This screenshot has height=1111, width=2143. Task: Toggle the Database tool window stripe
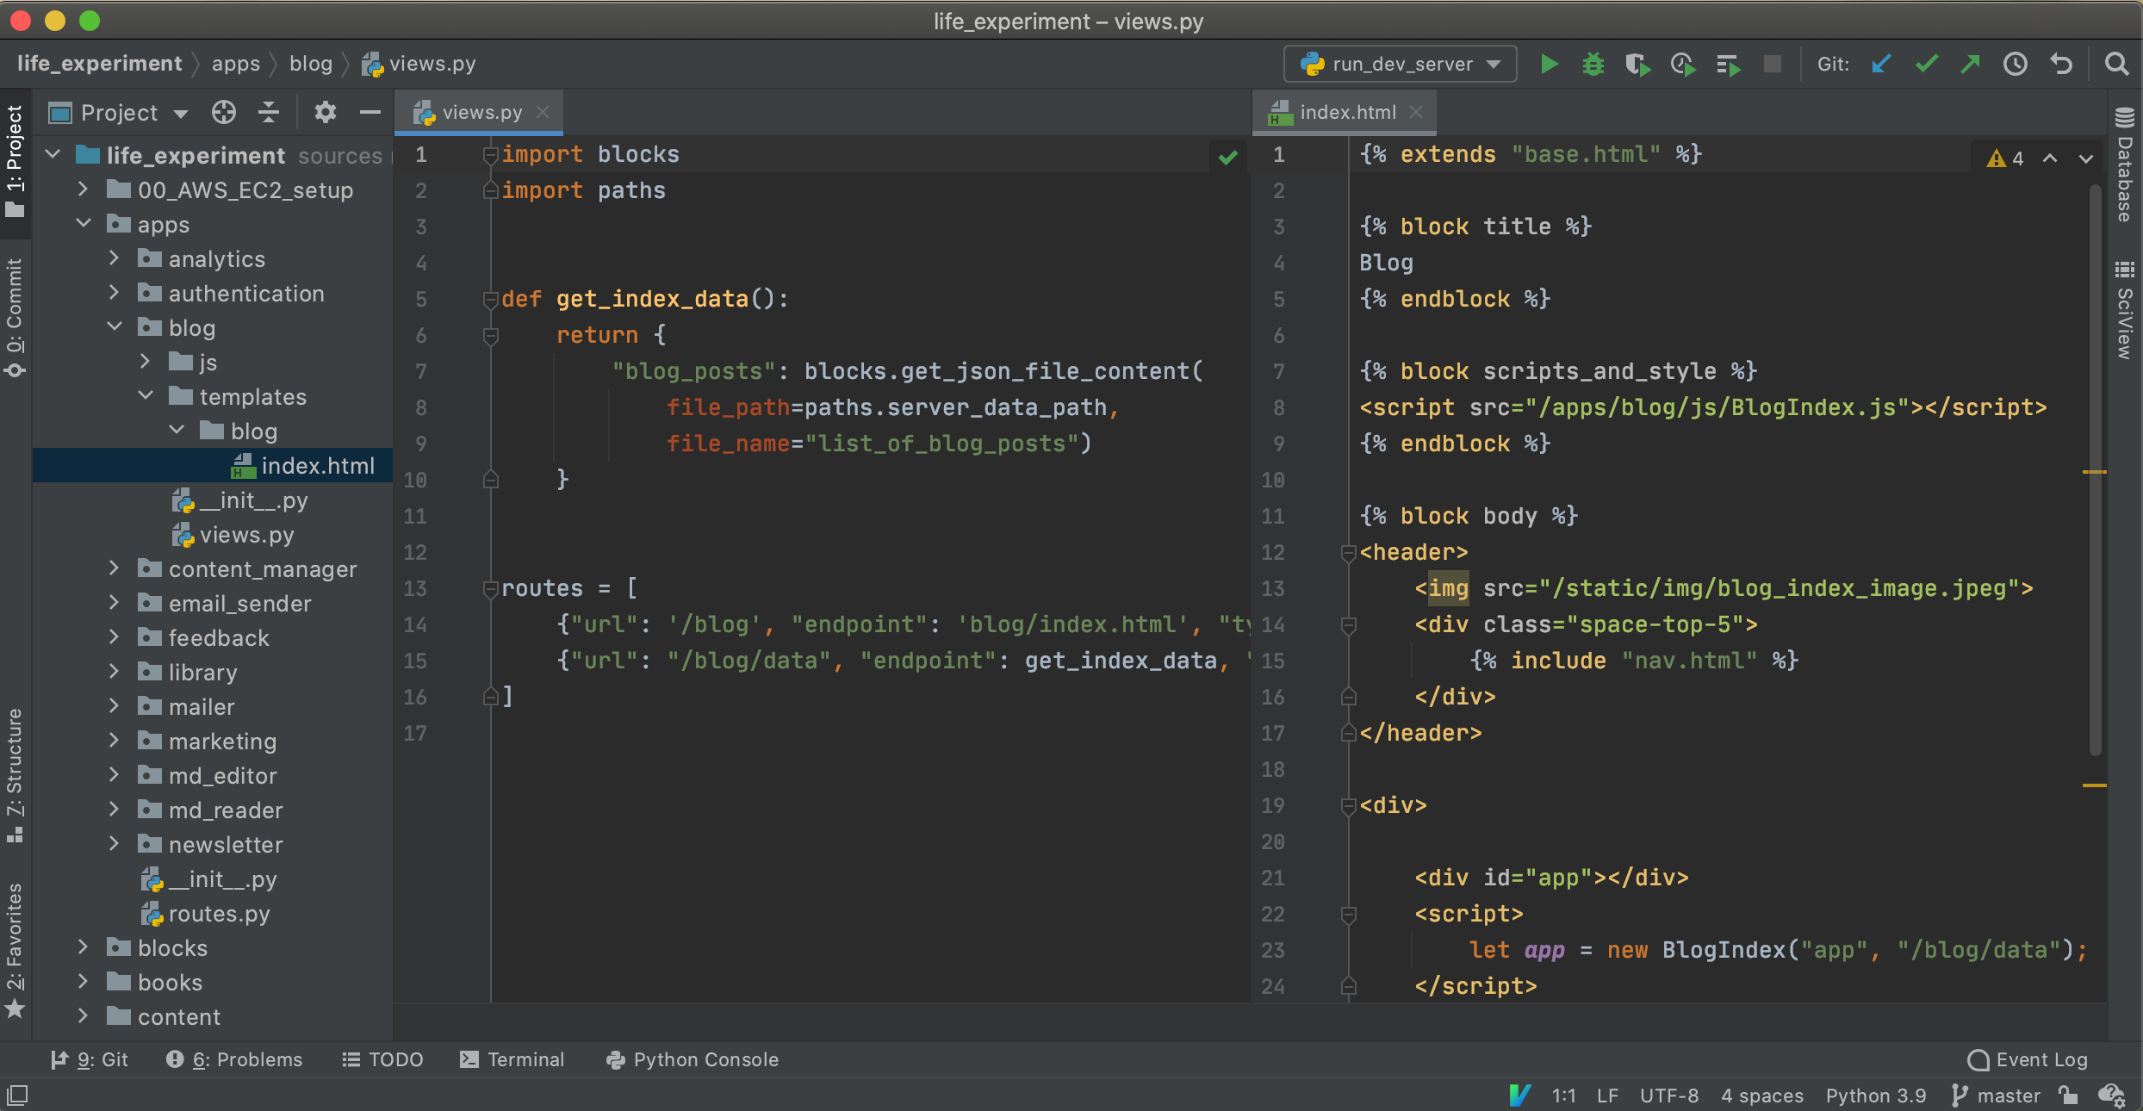point(2124,165)
